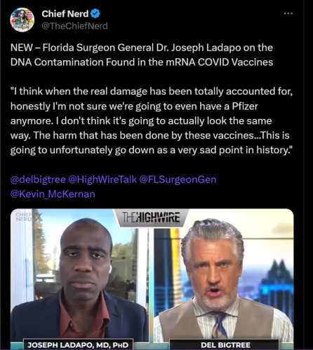The image size is (313, 350).
Task: Open the @TheChiefNerd handle link
Action: [x=74, y=26]
